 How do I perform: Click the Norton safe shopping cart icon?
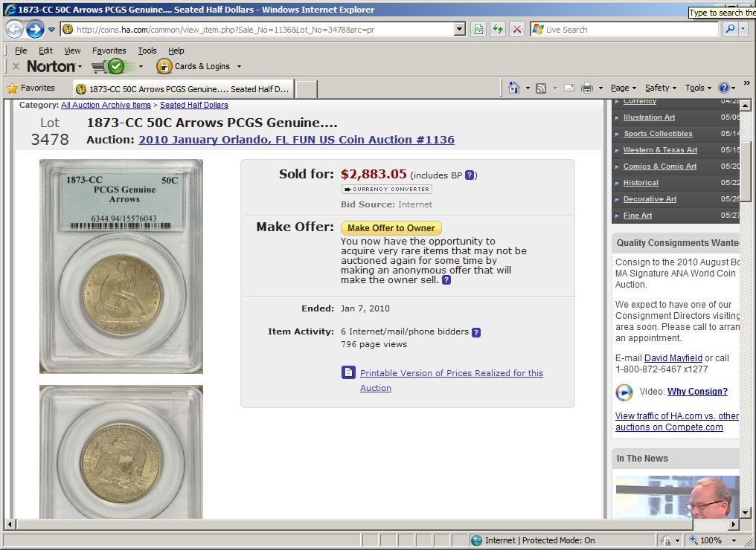(x=108, y=66)
